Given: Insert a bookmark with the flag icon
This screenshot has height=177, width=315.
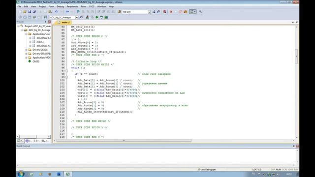Looking at the screenshot, I should coord(78,12).
